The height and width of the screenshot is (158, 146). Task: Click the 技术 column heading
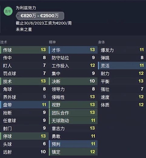click(4, 42)
